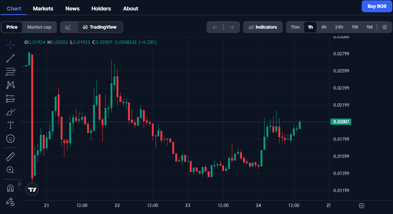Open additional interval options
The image size is (393, 214).
pyautogui.click(x=385, y=27)
